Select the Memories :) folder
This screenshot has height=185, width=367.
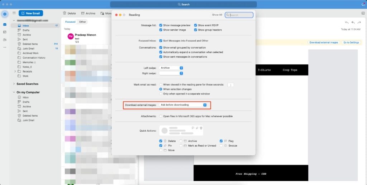click(x=35, y=62)
